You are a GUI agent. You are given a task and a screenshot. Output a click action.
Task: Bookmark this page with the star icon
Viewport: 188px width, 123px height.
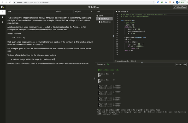click(x=154, y=2)
